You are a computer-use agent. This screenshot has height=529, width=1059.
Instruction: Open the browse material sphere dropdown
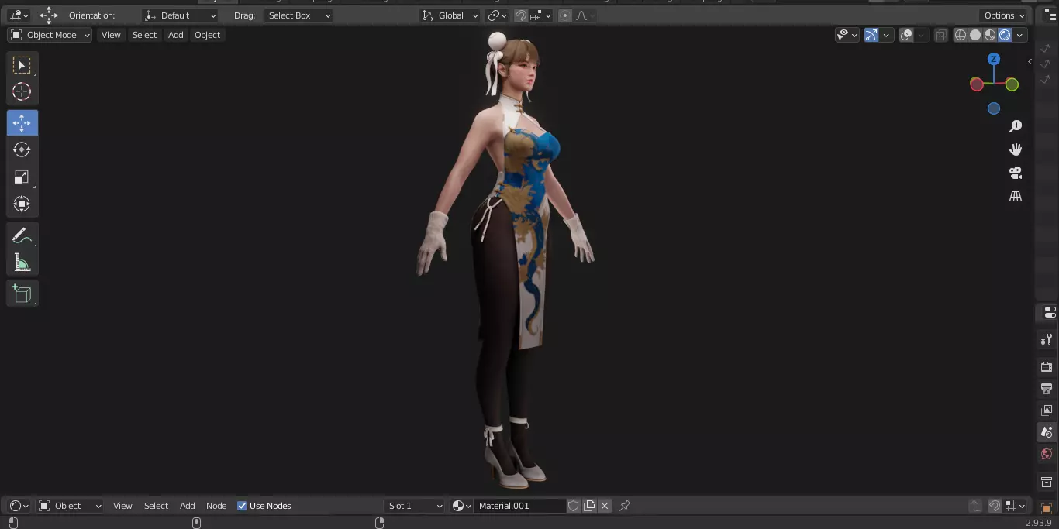[x=462, y=506]
